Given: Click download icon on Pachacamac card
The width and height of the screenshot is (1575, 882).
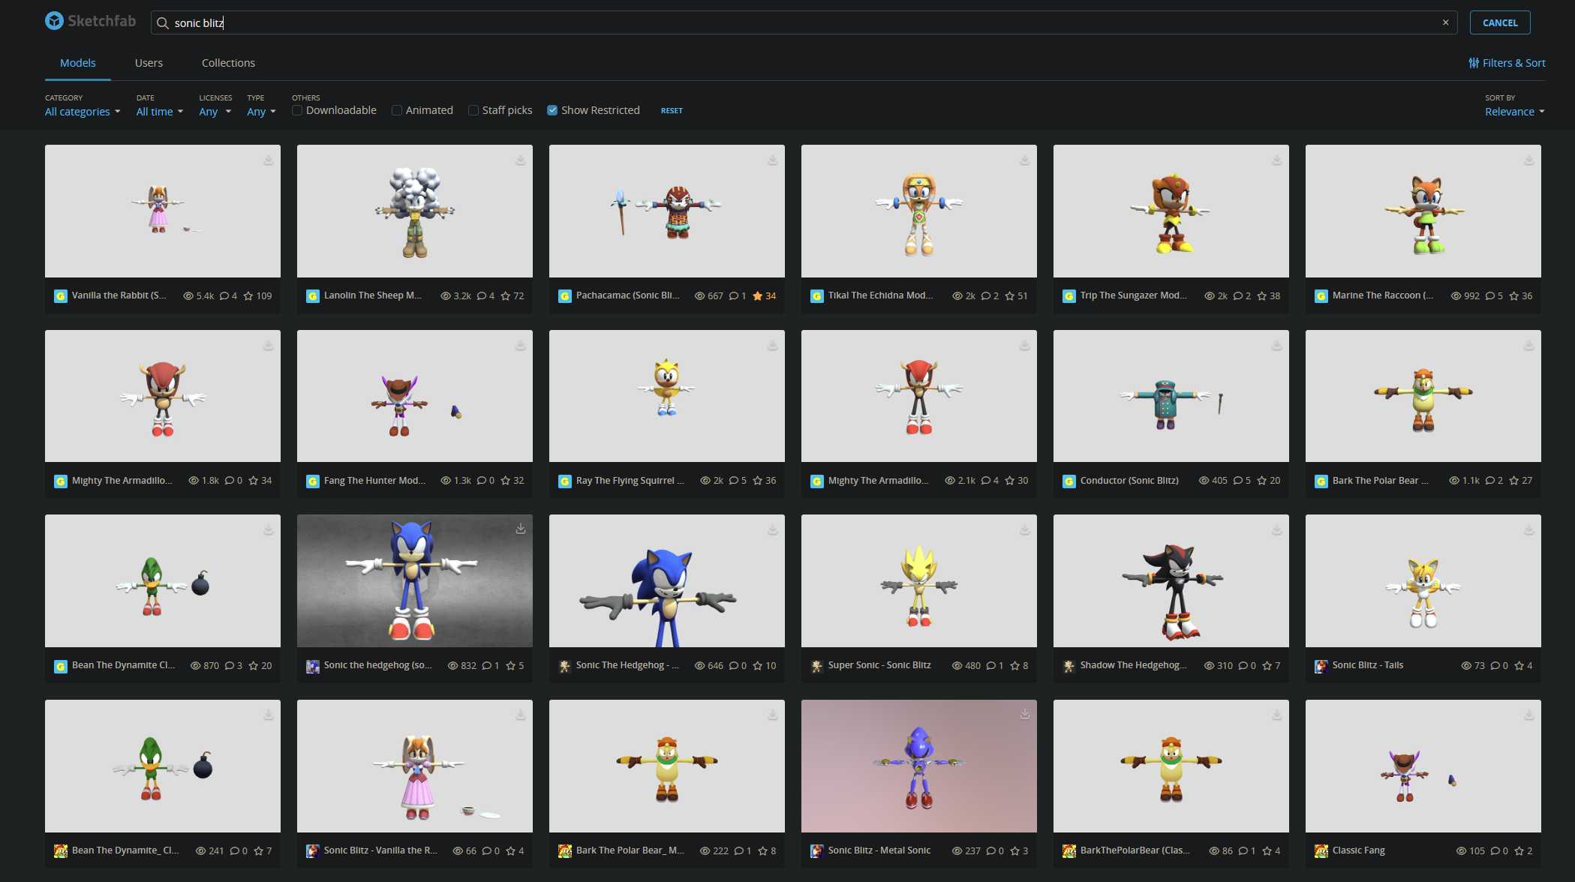Looking at the screenshot, I should click(772, 160).
